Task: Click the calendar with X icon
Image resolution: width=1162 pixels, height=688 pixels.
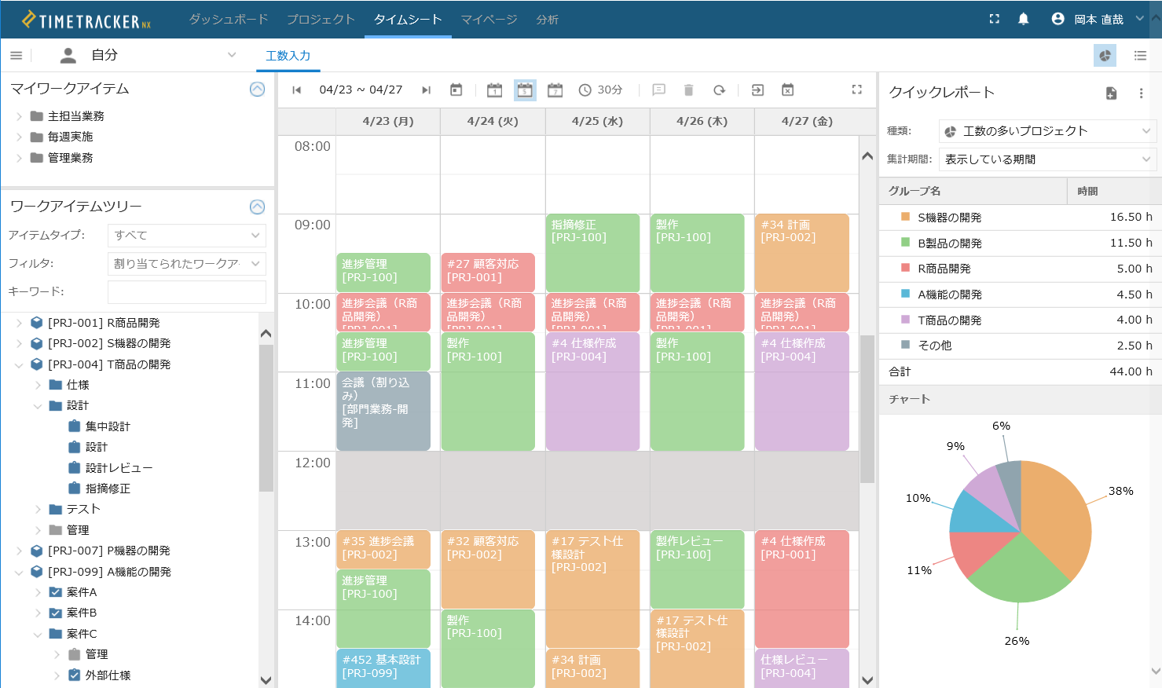Action: click(x=788, y=90)
